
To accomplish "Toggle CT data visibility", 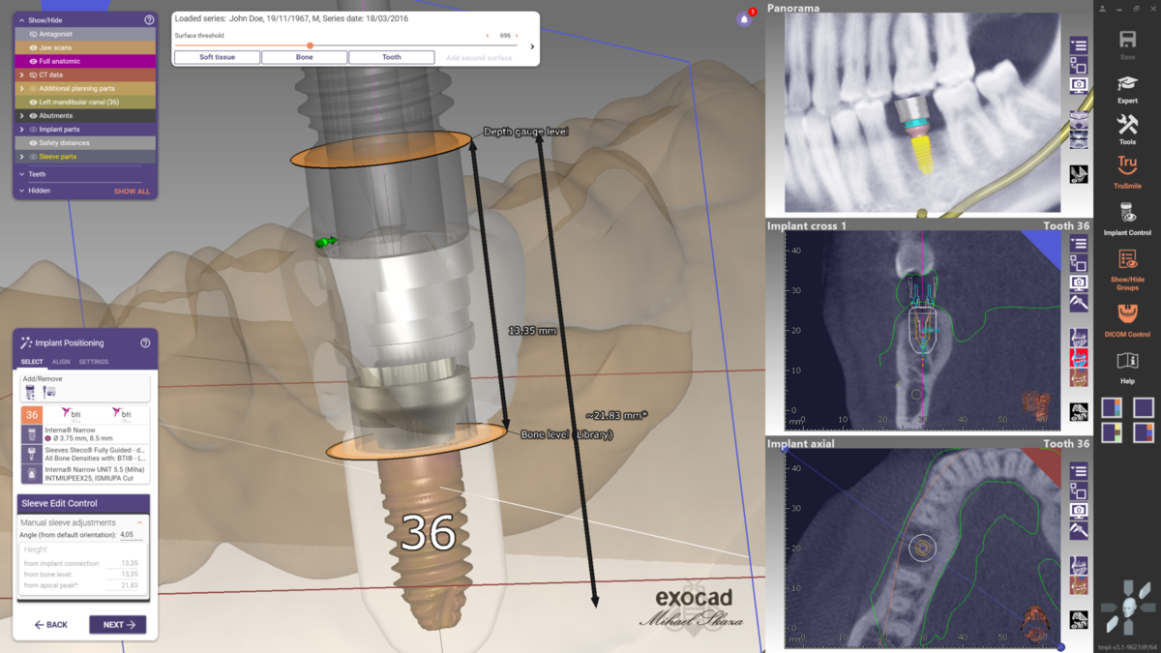I will point(33,74).
